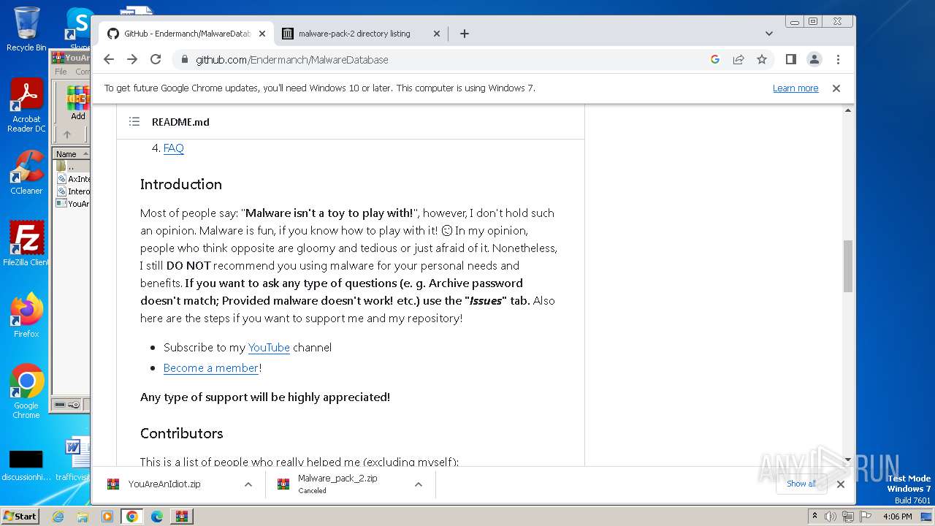
Task: Close the downloads bar
Action: pyautogui.click(x=841, y=484)
